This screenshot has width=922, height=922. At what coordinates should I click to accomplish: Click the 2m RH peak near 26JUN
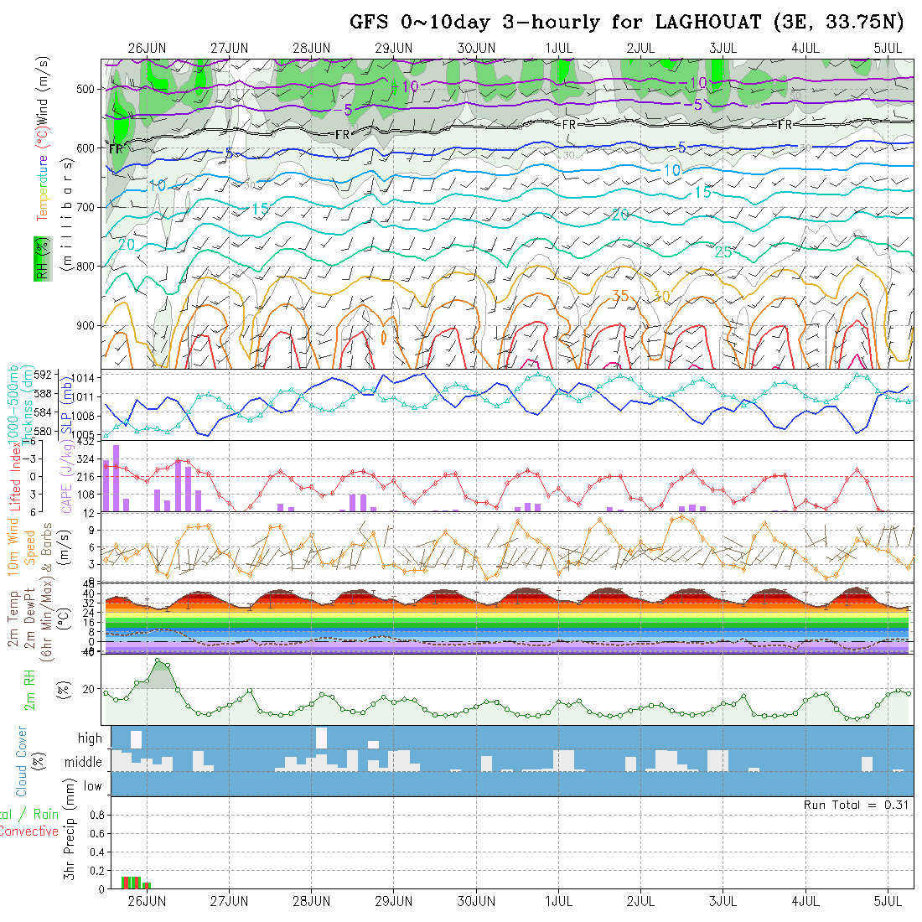pyautogui.click(x=160, y=664)
